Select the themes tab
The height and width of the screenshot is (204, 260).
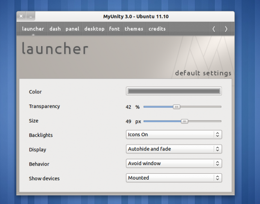pyautogui.click(x=134, y=29)
